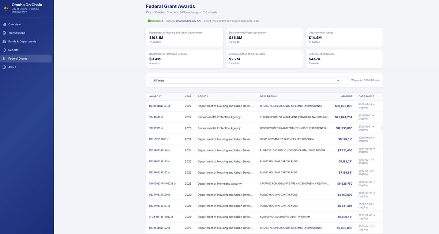Image resolution: width=439 pixels, height=234 pixels.
Task: Click the 2015 year cell
Action: pyautogui.click(x=188, y=117)
